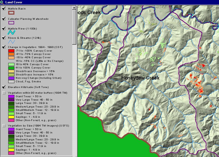The image size is (219, 157).
Task: Click 'Small/Medium Trees: 12 - 19.9 in' under Vegetation by Size
Action: coord(37,143)
